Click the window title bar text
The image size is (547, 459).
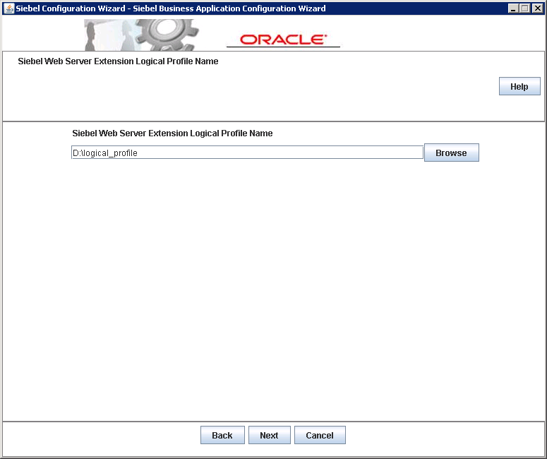pyautogui.click(x=171, y=8)
